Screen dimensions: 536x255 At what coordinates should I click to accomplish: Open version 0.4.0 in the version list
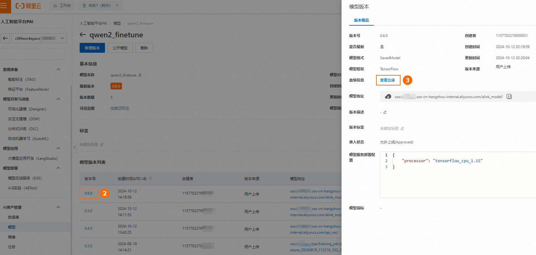click(89, 228)
